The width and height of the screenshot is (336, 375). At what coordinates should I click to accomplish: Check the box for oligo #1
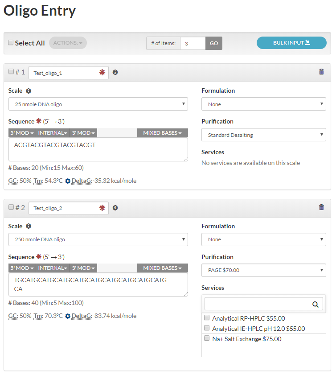pos(11,71)
